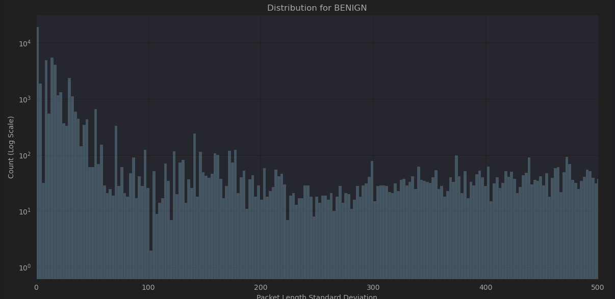
Task: Click the x-axis tick label 200
Action: click(x=261, y=287)
